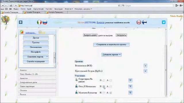This screenshot has width=184, height=103.
Task: Toggle H checkbox for Отец И Начальник
Action: (104, 86)
